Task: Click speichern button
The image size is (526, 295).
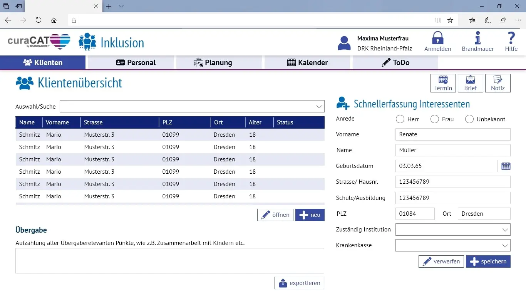Action: tap(488, 261)
